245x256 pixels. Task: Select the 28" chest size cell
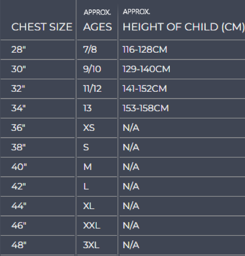pyautogui.click(x=18, y=50)
